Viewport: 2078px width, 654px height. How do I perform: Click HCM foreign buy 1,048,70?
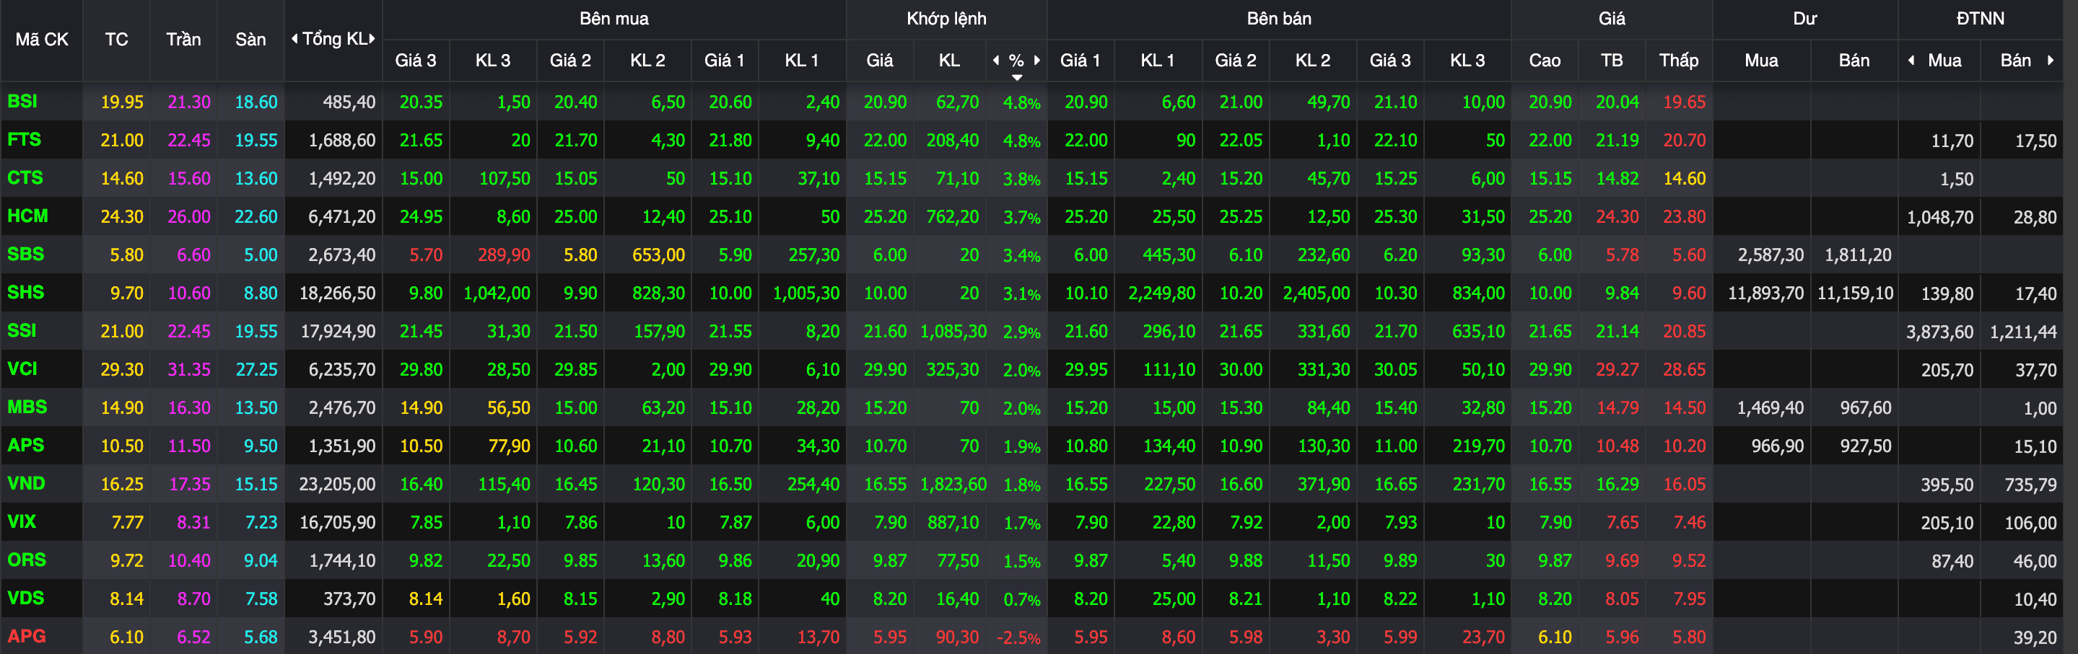tap(1939, 218)
